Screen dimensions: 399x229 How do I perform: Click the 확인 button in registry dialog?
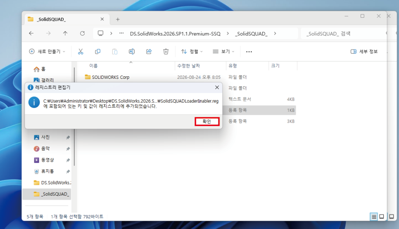point(207,121)
